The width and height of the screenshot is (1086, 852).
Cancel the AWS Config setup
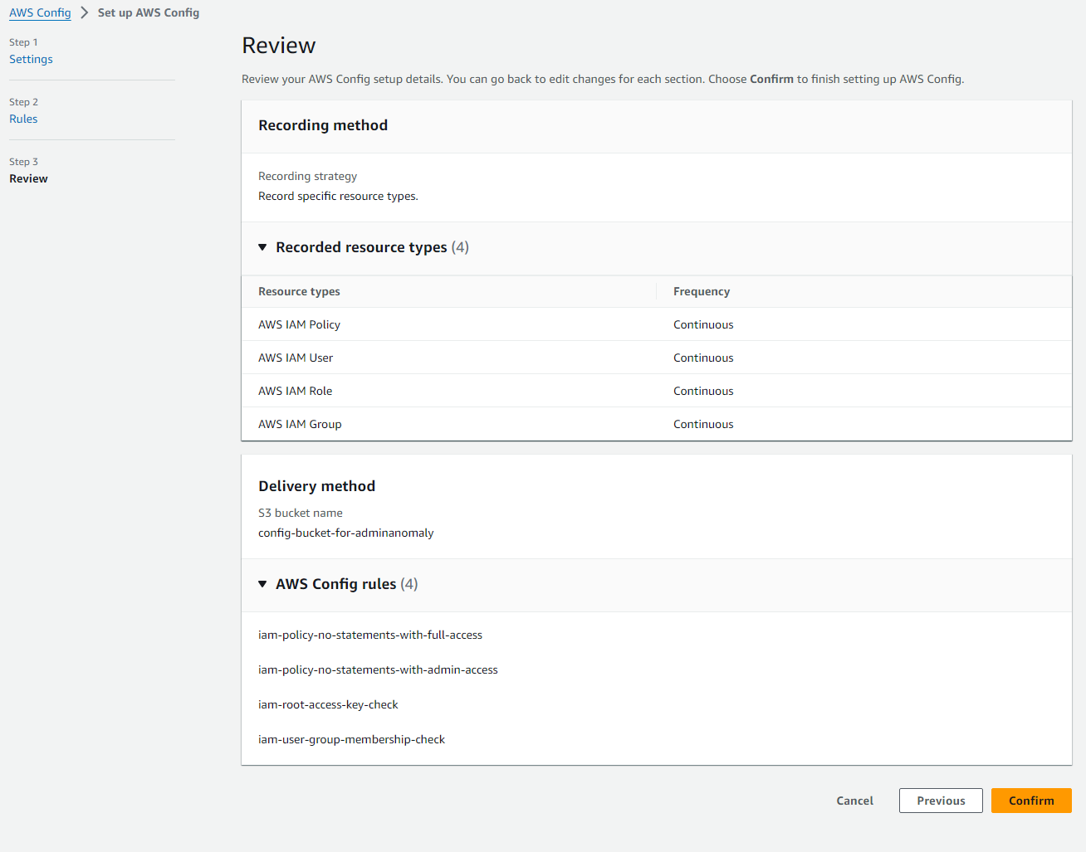[x=854, y=801]
